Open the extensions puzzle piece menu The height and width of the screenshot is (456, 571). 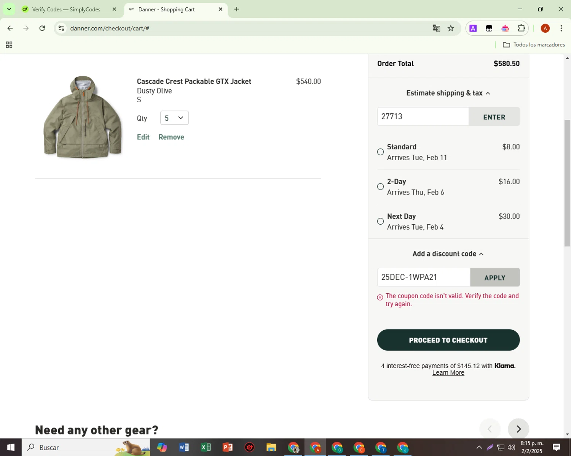(521, 28)
